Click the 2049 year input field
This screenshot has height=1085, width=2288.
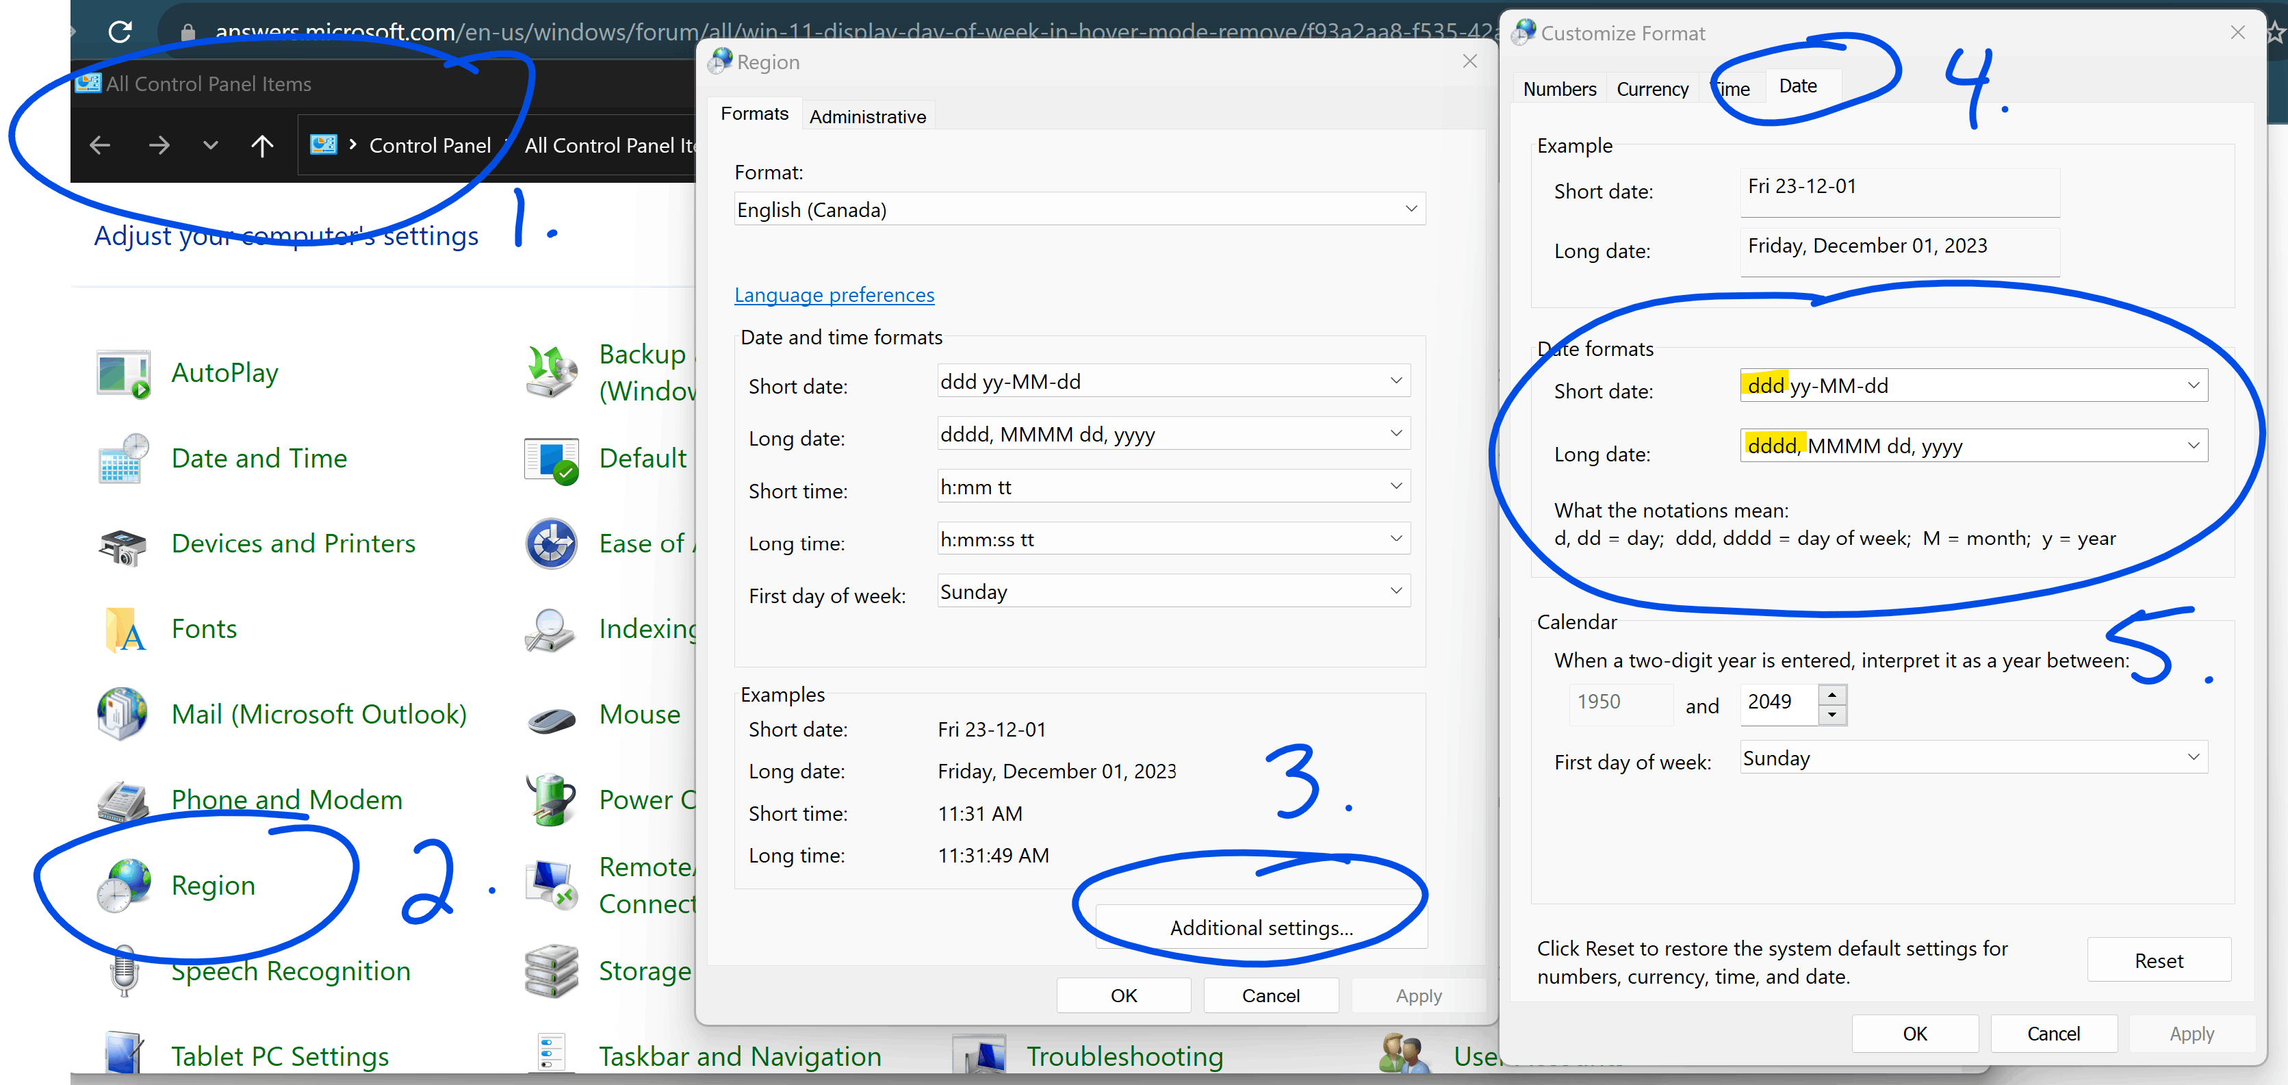pos(1779,703)
